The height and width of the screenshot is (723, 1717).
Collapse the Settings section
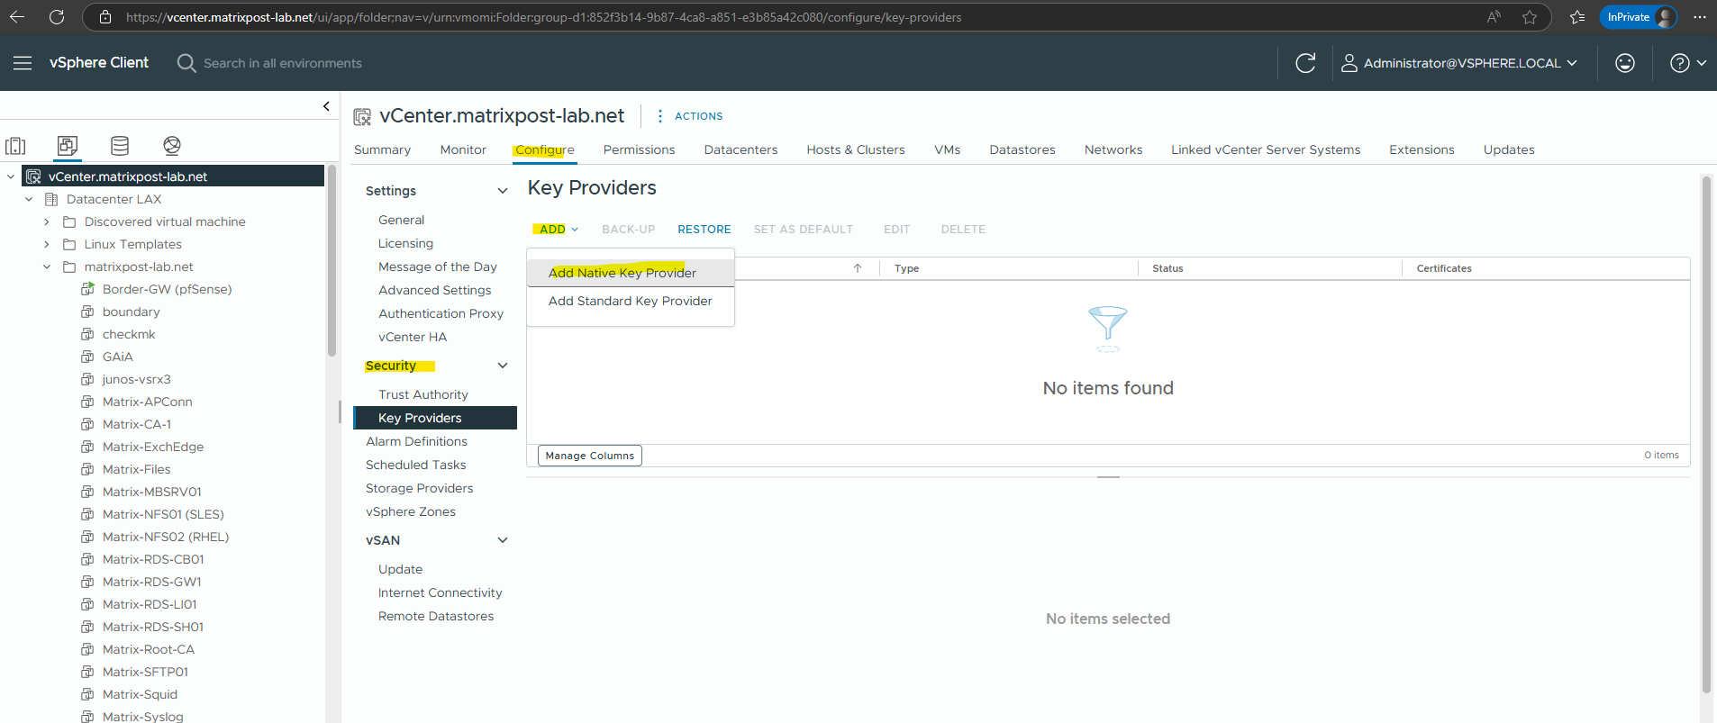coord(503,191)
